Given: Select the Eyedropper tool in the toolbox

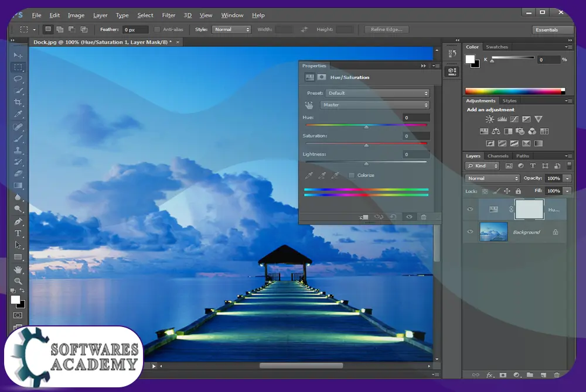Looking at the screenshot, I should pyautogui.click(x=18, y=114).
